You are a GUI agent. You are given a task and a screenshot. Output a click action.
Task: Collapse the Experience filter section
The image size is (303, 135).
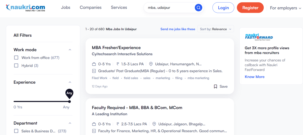pyautogui.click(x=70, y=82)
